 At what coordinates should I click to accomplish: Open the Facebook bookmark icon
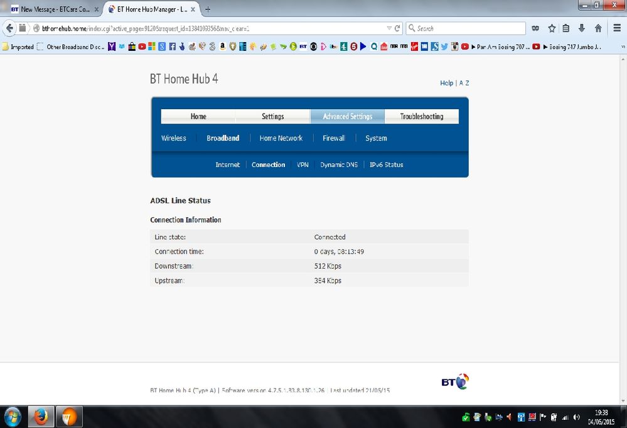tap(173, 47)
